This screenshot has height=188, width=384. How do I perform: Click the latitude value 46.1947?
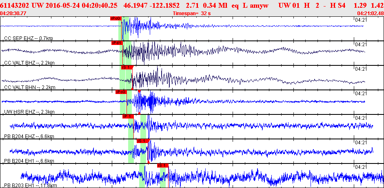(x=135, y=5)
